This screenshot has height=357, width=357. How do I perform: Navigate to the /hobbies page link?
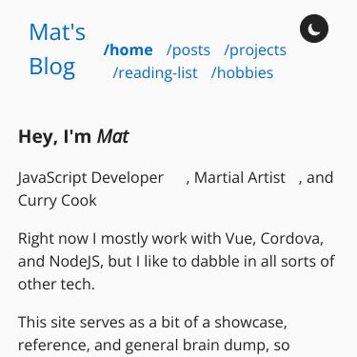click(x=242, y=72)
